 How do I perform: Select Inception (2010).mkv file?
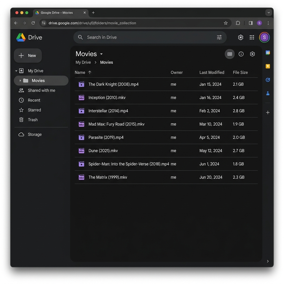coord(166,97)
